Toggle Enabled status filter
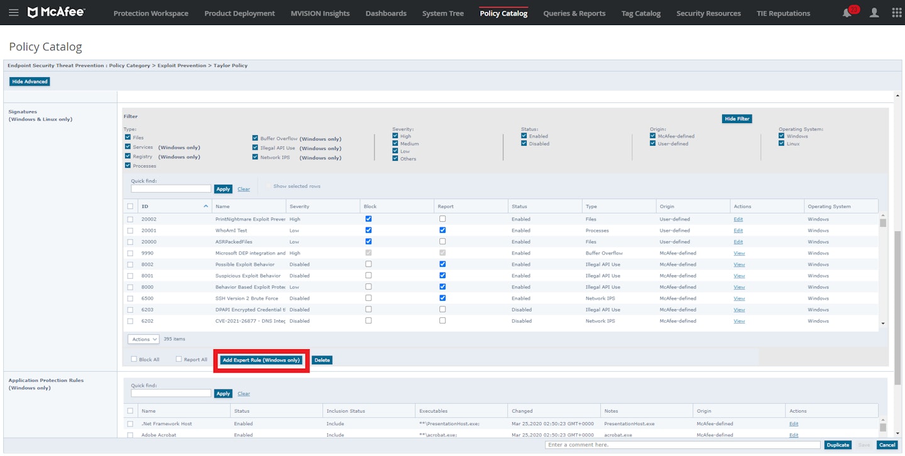 (x=524, y=136)
